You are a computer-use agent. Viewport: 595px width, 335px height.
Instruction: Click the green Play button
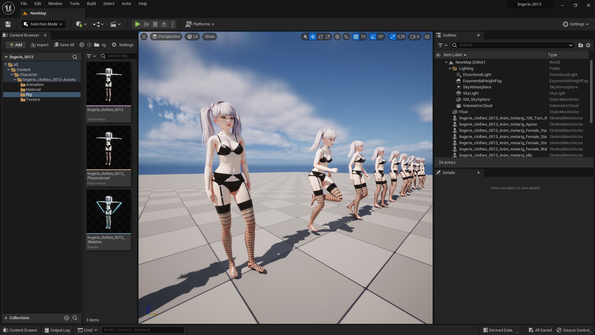point(138,24)
